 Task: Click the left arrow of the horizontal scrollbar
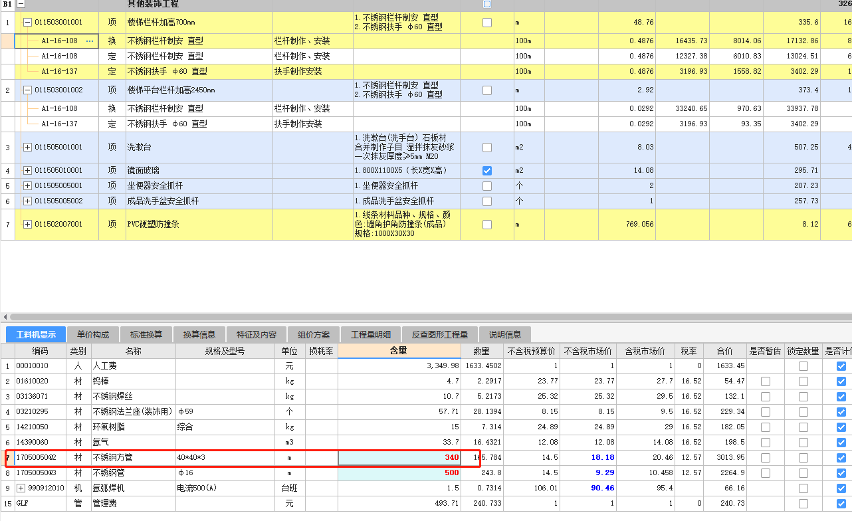(5, 318)
